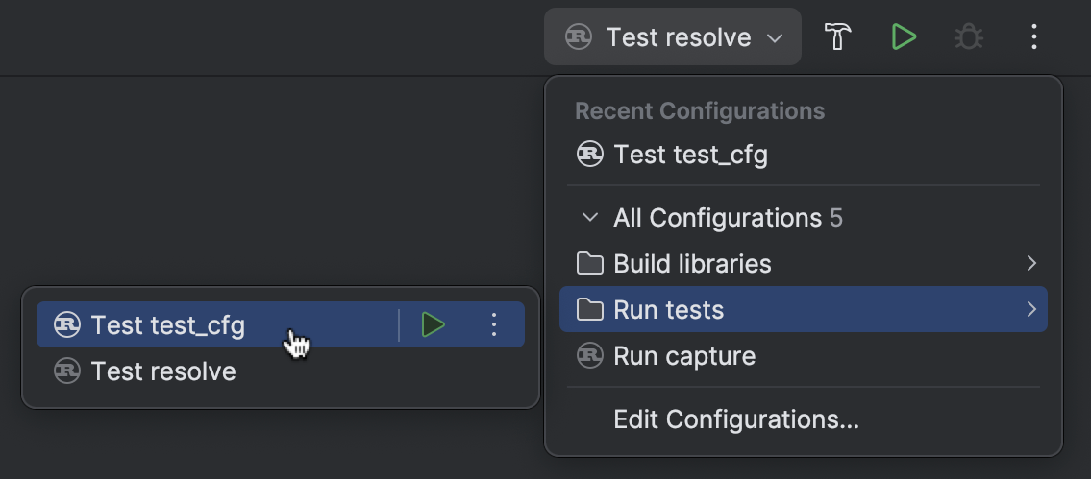Run the configuration with the toolbar play icon
This screenshot has width=1091, height=479.
point(903,37)
